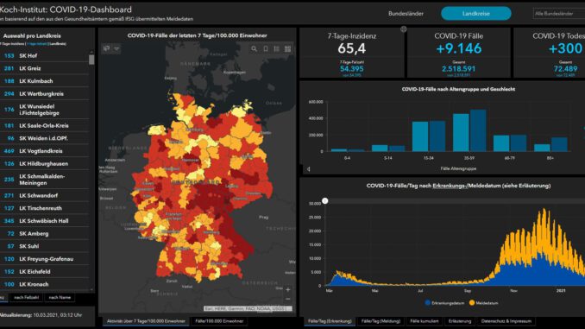This screenshot has width=585, height=329.
Task: Click the 2.518.591 total cases value
Action: 458,69
